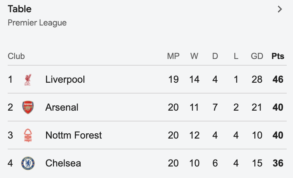Click Liverpool's 46 points value

point(278,80)
